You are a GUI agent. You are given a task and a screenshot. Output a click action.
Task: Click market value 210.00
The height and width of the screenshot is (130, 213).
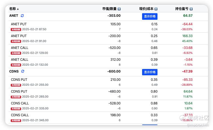tap(115, 80)
